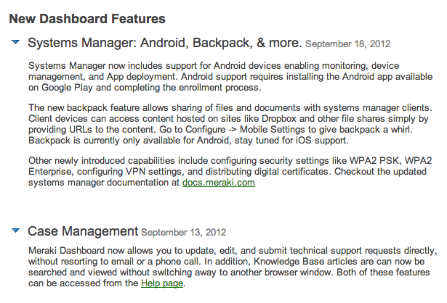Click the Case Management section title
This screenshot has width=447, height=303.
(x=83, y=231)
